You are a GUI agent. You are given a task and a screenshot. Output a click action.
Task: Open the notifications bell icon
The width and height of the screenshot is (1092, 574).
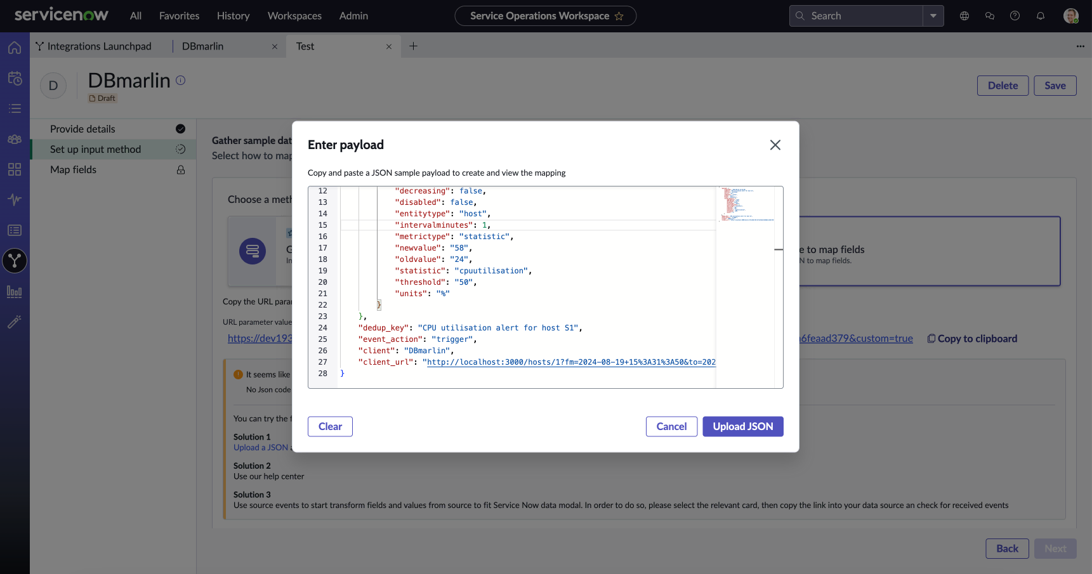coord(1041,16)
